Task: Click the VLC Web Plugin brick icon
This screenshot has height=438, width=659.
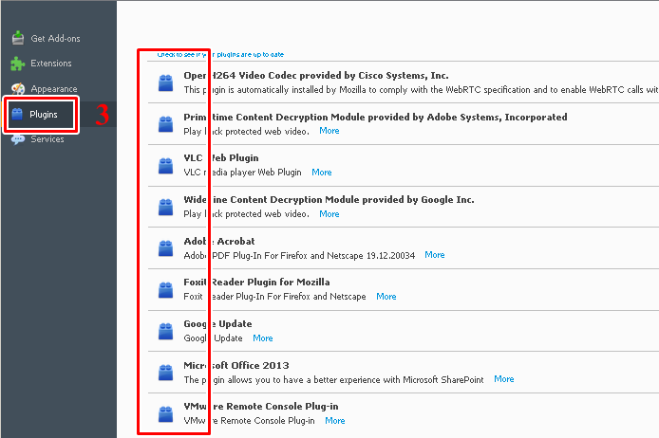Action: tap(165, 165)
